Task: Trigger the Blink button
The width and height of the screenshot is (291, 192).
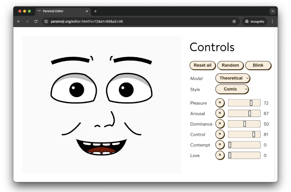Action: 258,65
